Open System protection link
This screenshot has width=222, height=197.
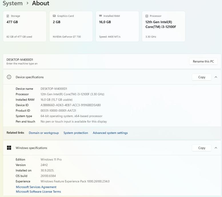76,133
